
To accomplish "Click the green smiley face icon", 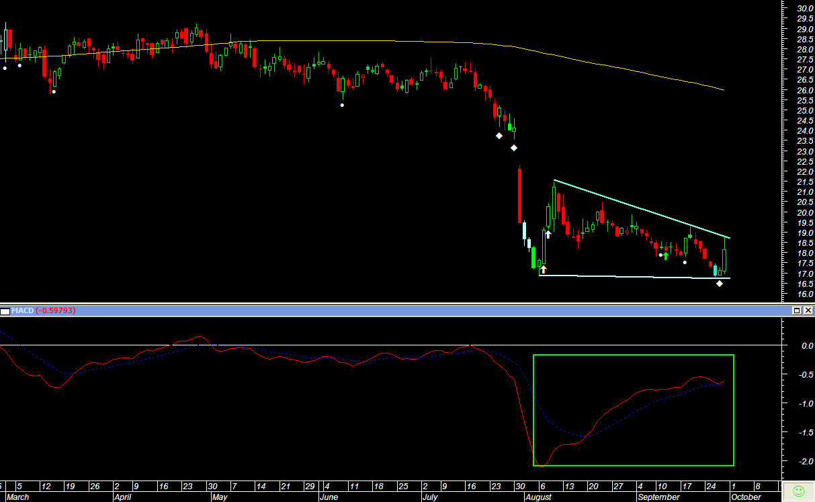I will [x=798, y=491].
